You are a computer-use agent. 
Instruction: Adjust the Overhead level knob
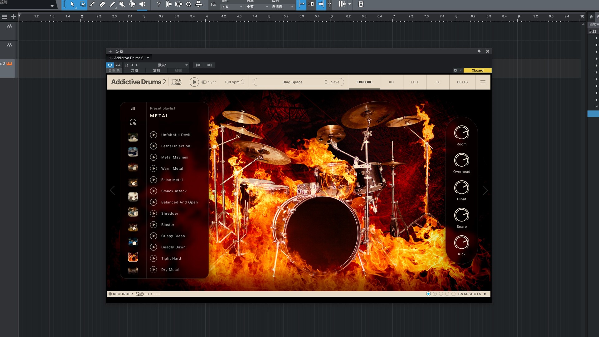(461, 160)
